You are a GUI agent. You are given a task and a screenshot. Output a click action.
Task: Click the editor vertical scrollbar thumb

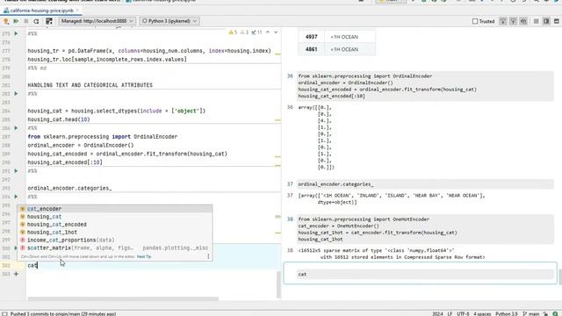point(278,284)
